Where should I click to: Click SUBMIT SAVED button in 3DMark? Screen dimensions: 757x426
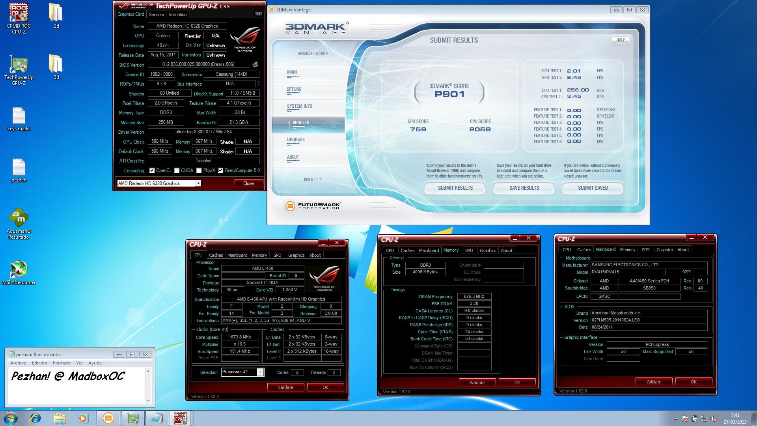[x=593, y=188]
